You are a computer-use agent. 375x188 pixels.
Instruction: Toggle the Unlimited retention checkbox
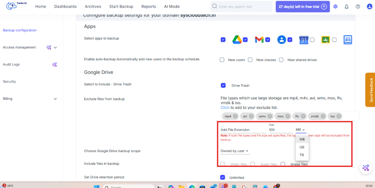coord(223,177)
